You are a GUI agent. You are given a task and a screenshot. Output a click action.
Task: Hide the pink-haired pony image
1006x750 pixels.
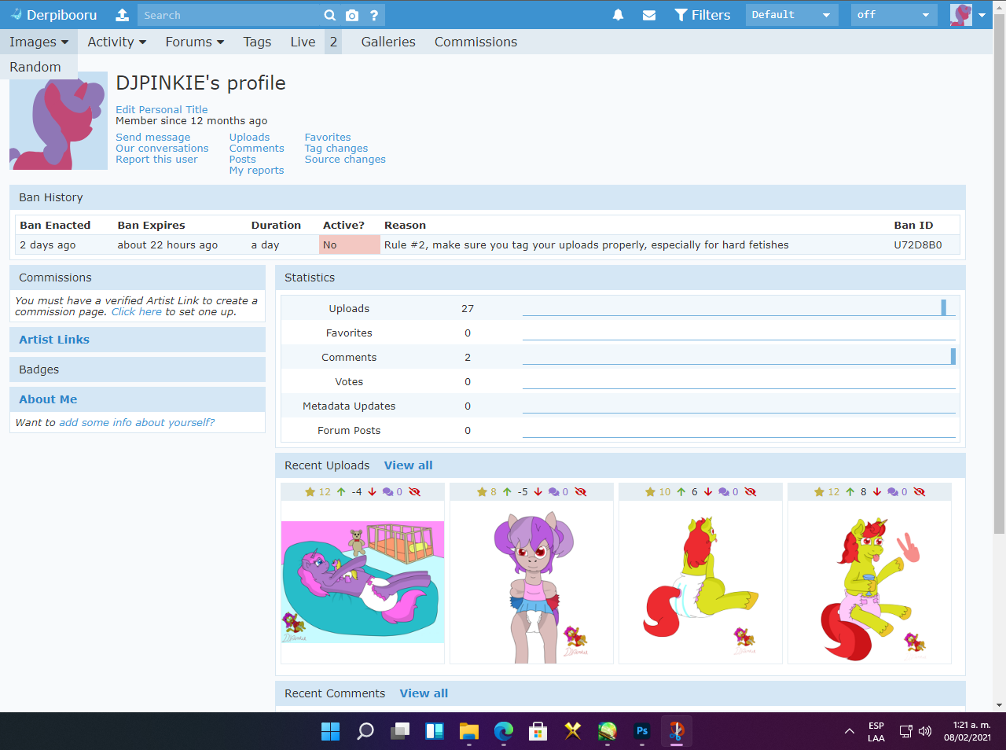point(581,492)
